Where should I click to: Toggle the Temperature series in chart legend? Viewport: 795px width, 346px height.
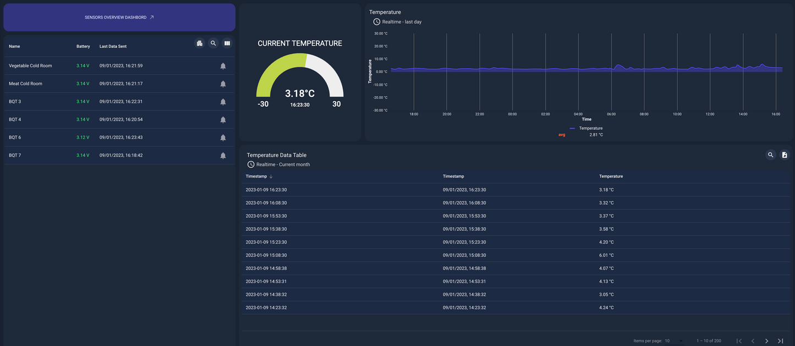[x=590, y=128]
